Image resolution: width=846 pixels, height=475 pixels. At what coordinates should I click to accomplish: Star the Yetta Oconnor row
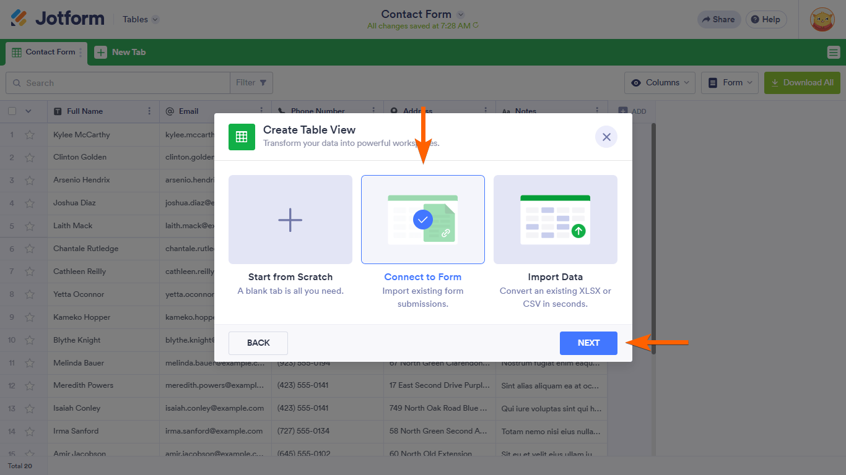[29, 295]
